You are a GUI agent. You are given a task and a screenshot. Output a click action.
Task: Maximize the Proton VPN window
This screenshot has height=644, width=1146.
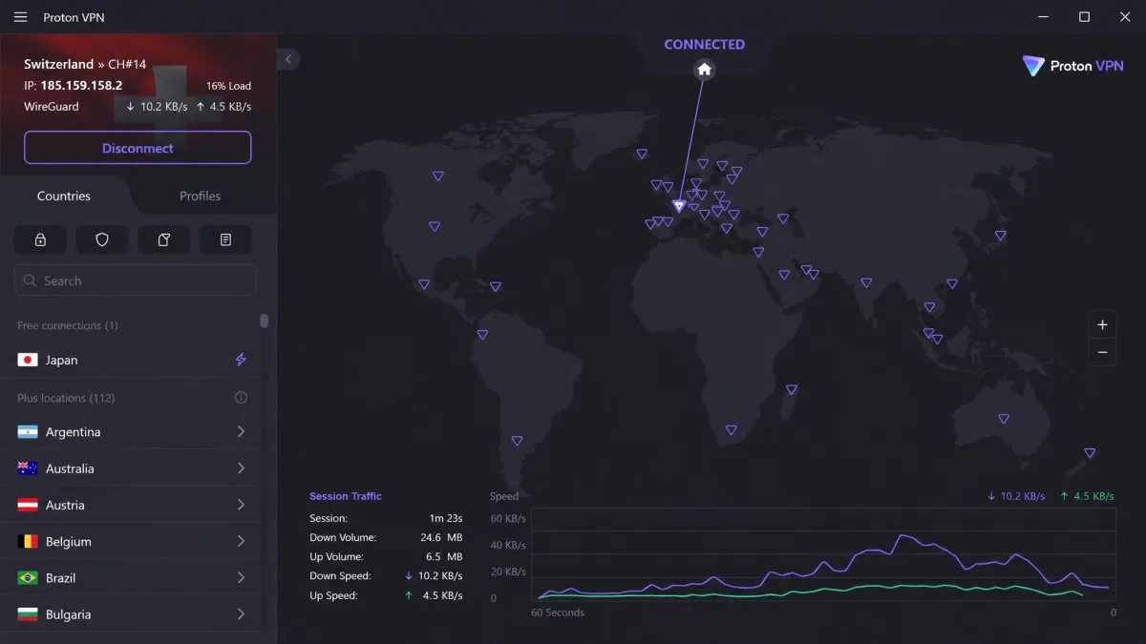[x=1084, y=17]
